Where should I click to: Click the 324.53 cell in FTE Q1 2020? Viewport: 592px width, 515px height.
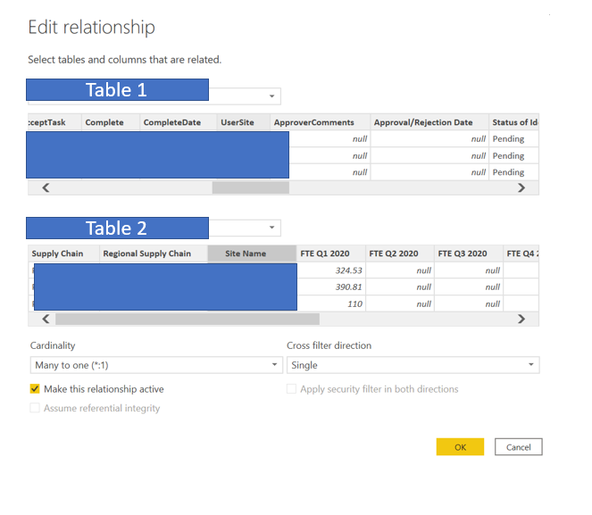331,270
